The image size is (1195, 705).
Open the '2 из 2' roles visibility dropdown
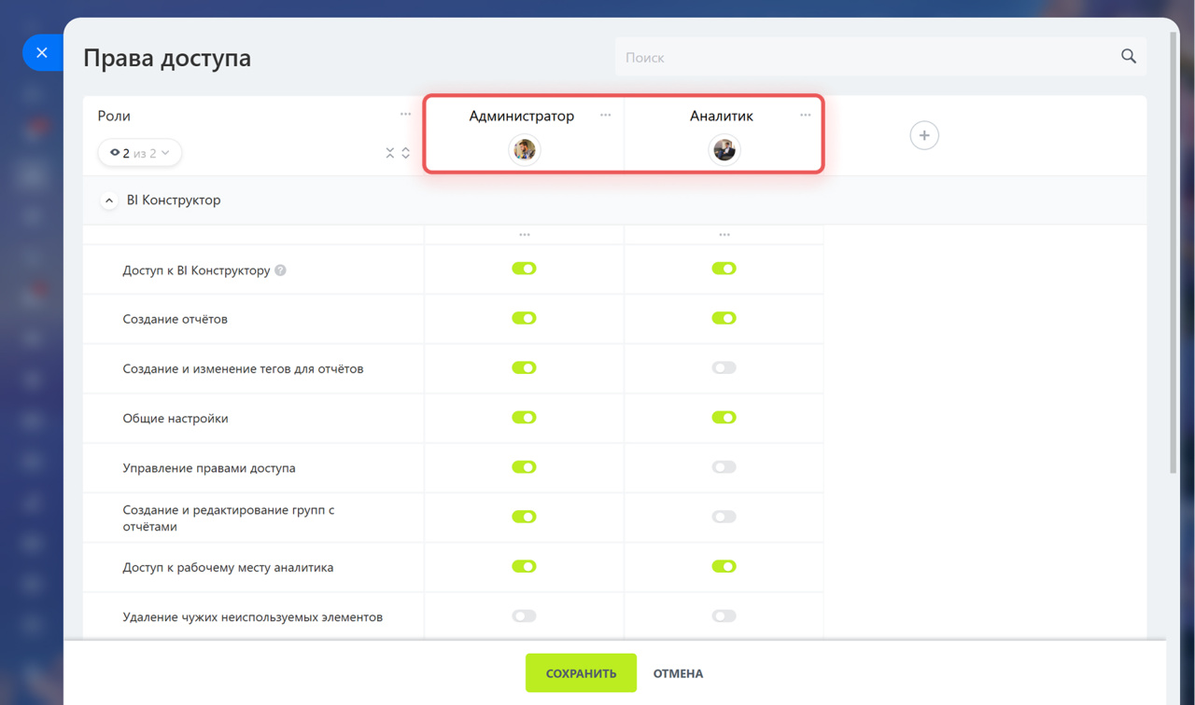[x=139, y=153]
